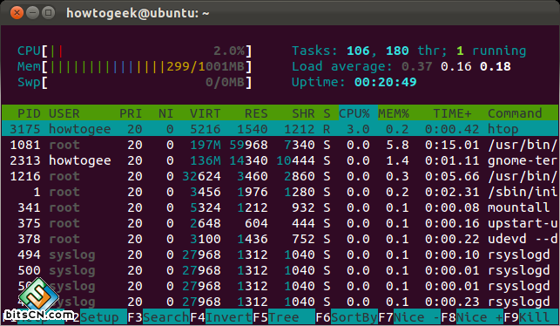
Task: Select rsyslogd row with PID 500
Action: coord(280,270)
